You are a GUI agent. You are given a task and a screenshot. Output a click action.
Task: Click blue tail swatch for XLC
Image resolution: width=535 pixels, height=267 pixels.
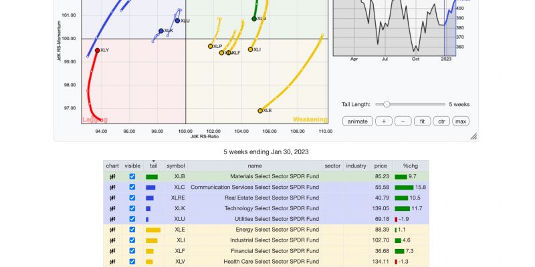pos(150,188)
